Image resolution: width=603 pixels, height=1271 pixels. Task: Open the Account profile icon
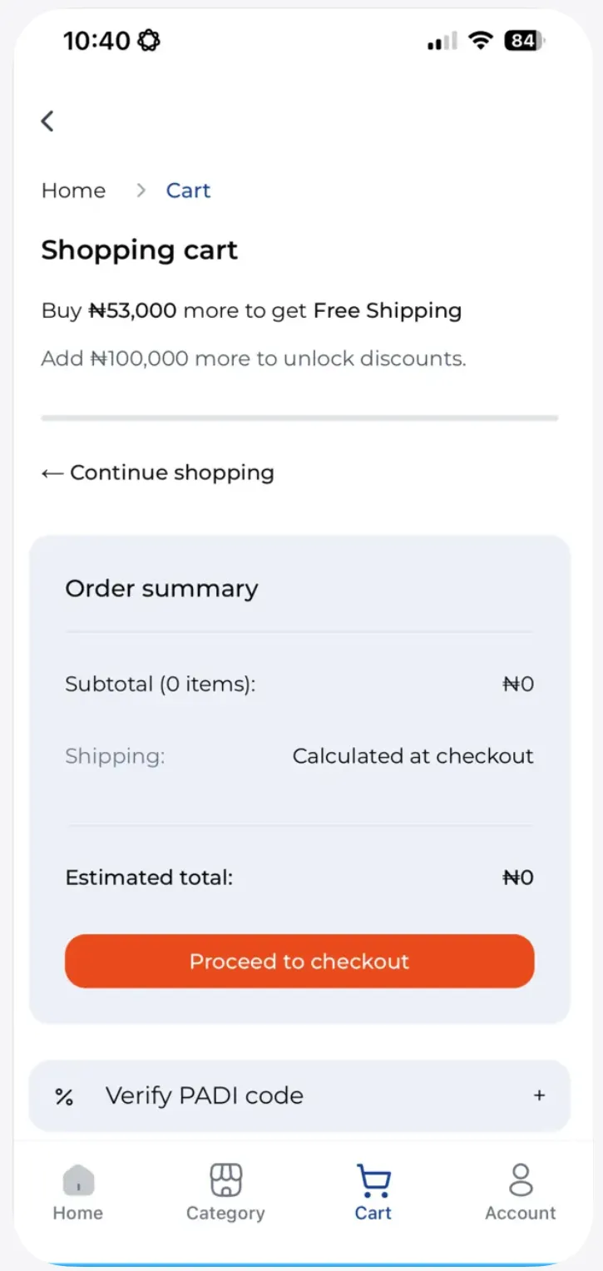point(521,1180)
